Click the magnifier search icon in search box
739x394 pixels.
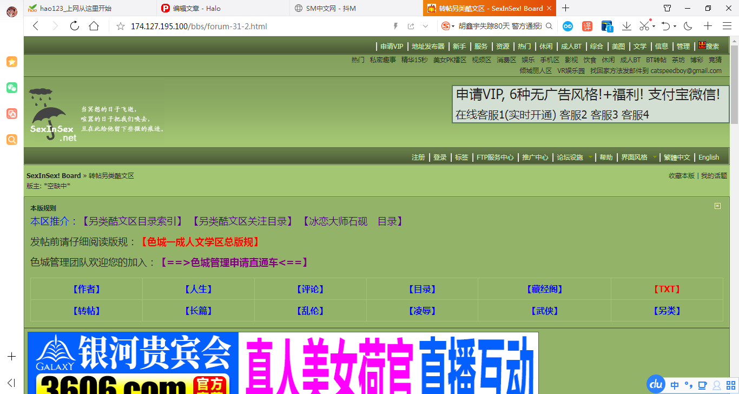549,26
